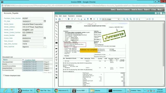Viewport: 166px width, 93px height.
Task: Click the flip horizontal triangle icon
Action: [81, 19]
